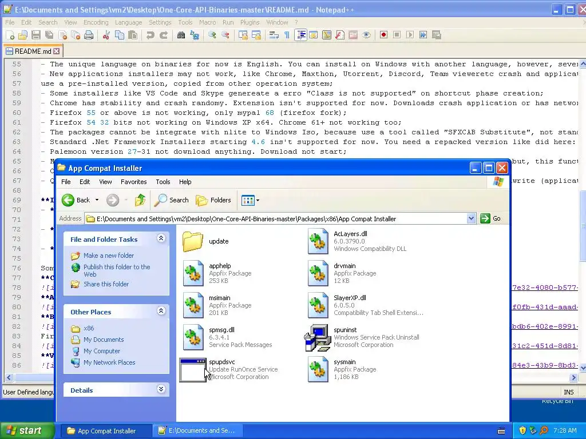Select the SlayerXP.dll file

pyautogui.click(x=365, y=305)
